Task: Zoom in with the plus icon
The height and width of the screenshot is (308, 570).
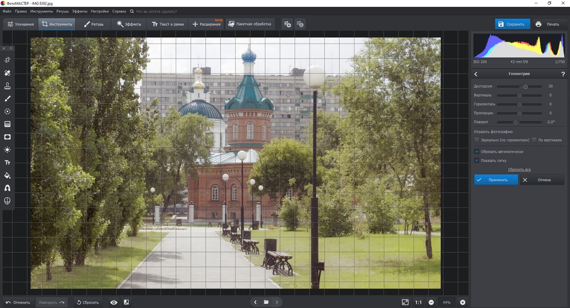Action: [x=462, y=302]
